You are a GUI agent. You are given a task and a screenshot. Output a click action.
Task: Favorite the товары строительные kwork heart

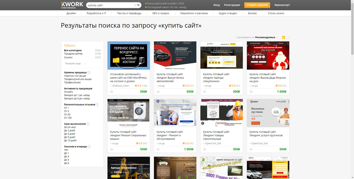click(x=204, y=149)
